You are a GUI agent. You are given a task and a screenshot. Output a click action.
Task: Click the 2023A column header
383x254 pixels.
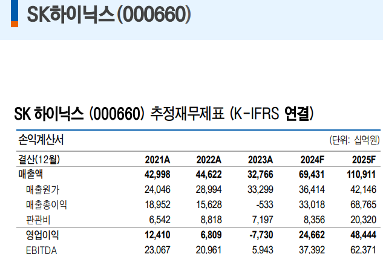(x=261, y=160)
